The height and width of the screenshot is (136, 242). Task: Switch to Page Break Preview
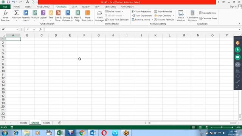(x=207, y=127)
